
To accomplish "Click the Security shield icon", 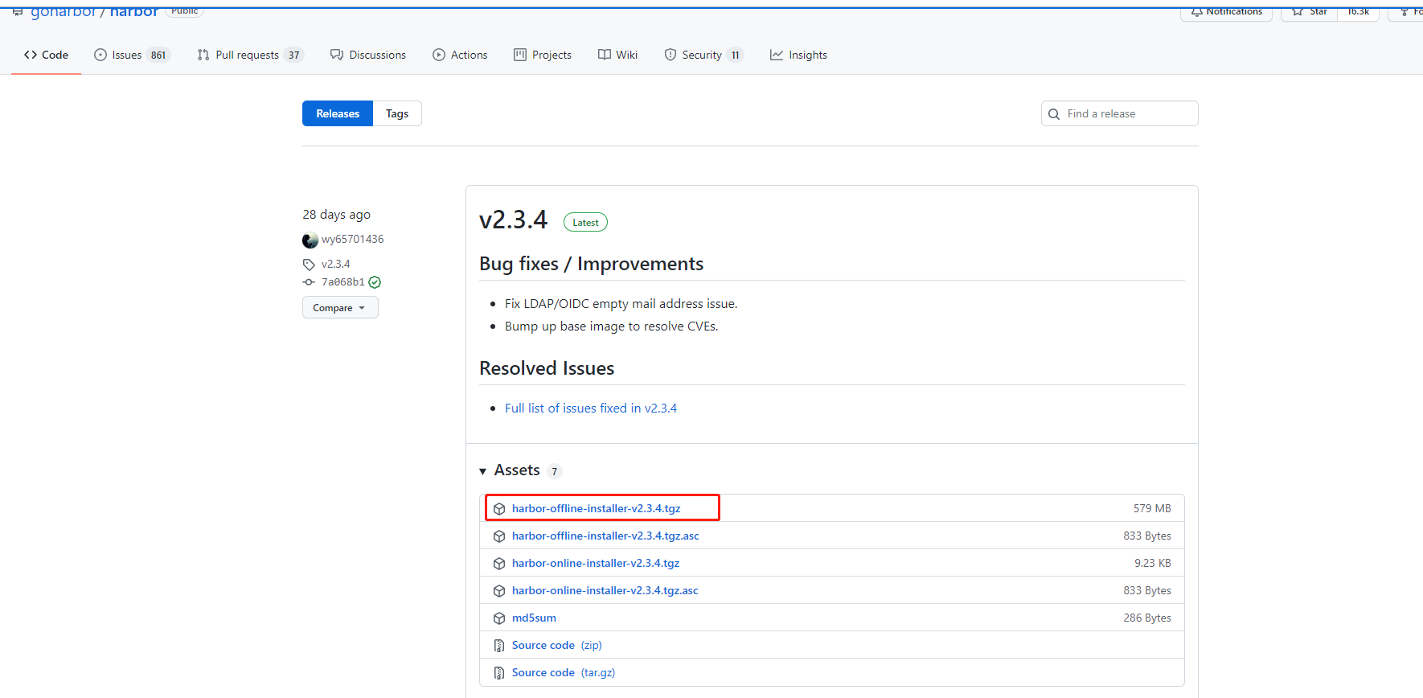I will click(670, 55).
